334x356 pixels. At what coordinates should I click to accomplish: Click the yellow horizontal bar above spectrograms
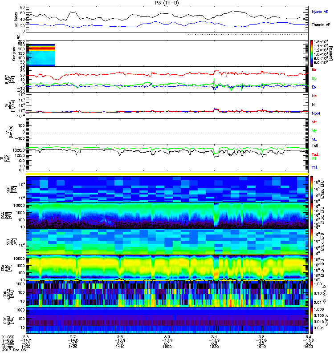[167, 174]
